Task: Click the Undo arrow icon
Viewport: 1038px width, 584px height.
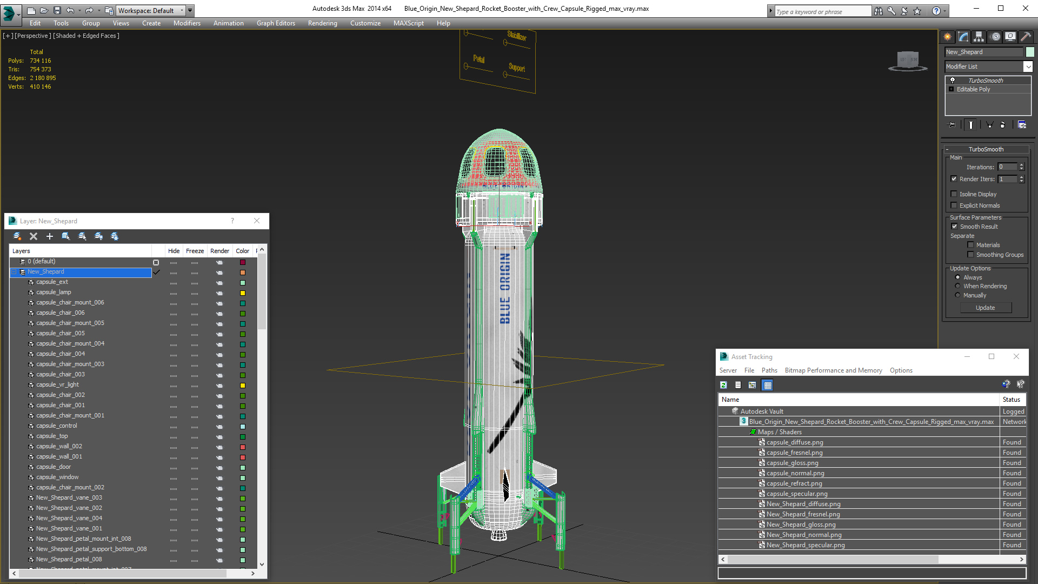Action: pos(70,10)
